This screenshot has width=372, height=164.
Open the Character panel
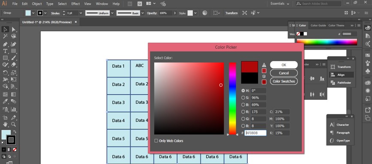(x=340, y=125)
